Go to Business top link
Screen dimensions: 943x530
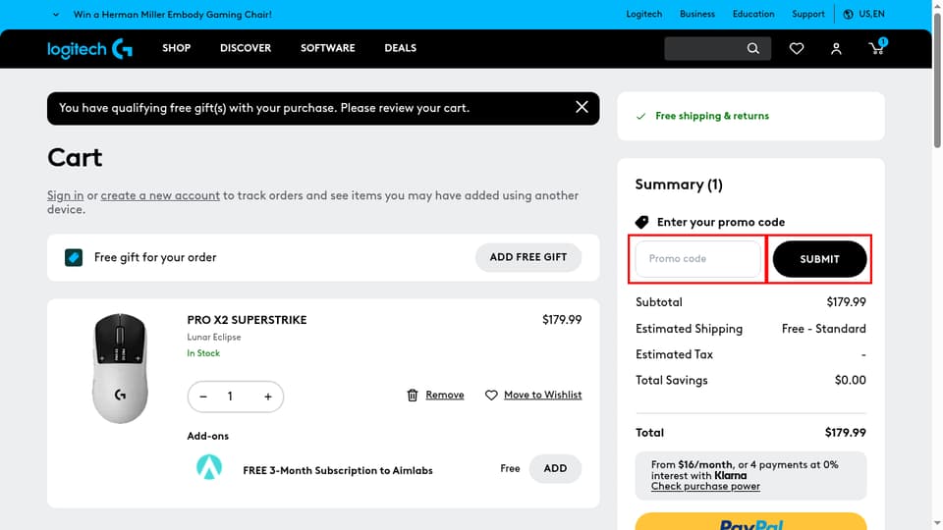point(697,14)
